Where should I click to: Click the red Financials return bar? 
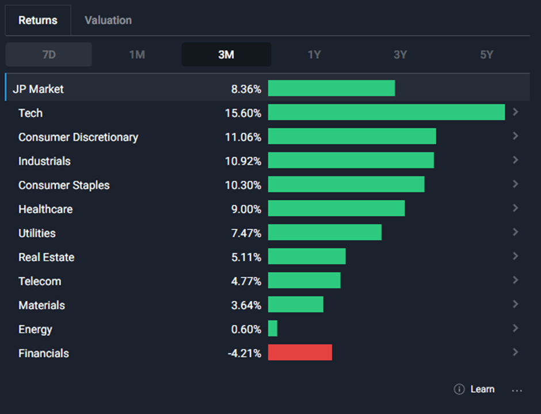tap(300, 352)
